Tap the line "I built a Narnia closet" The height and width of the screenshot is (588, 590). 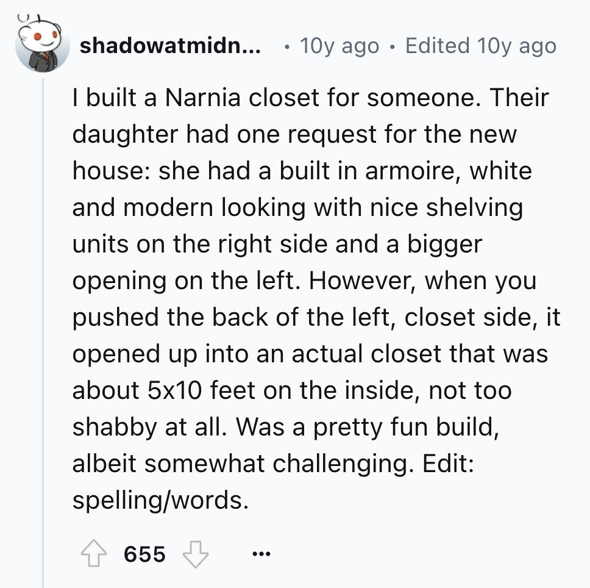310,98
